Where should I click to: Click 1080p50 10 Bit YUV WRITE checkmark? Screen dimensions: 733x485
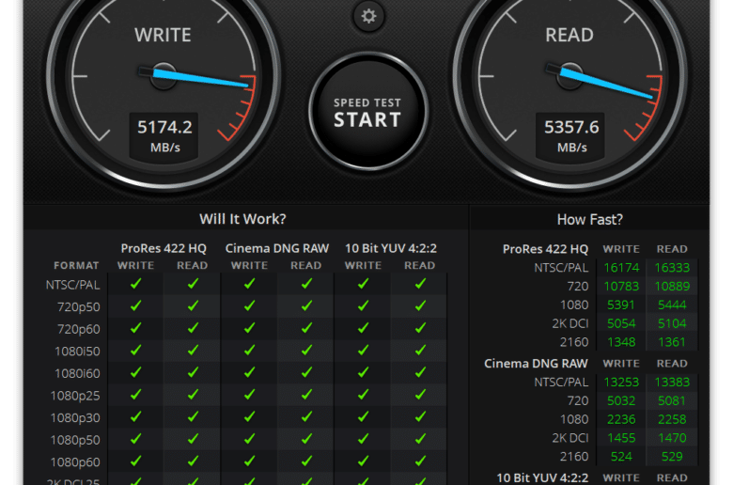[x=364, y=439]
